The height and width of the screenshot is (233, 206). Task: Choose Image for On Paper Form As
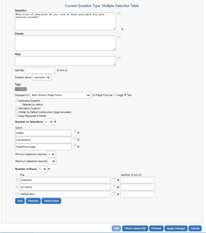click(115, 95)
